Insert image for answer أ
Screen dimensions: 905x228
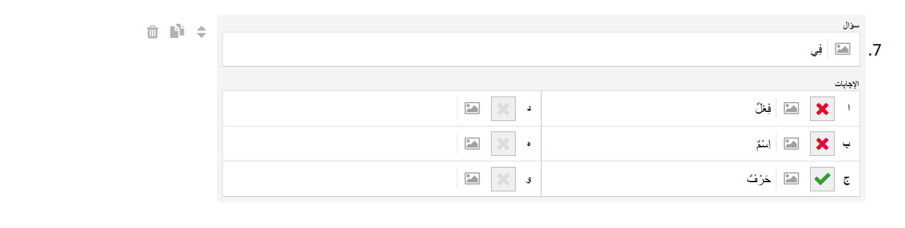pos(792,109)
